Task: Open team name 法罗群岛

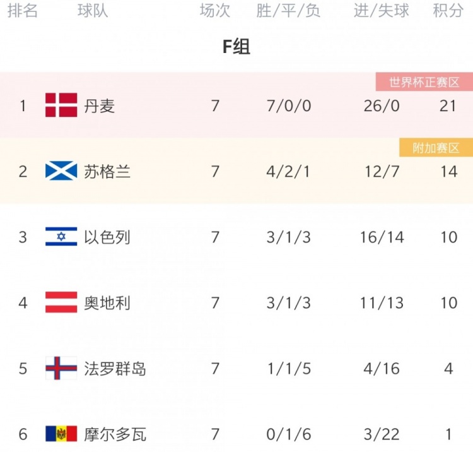Action: [115, 369]
